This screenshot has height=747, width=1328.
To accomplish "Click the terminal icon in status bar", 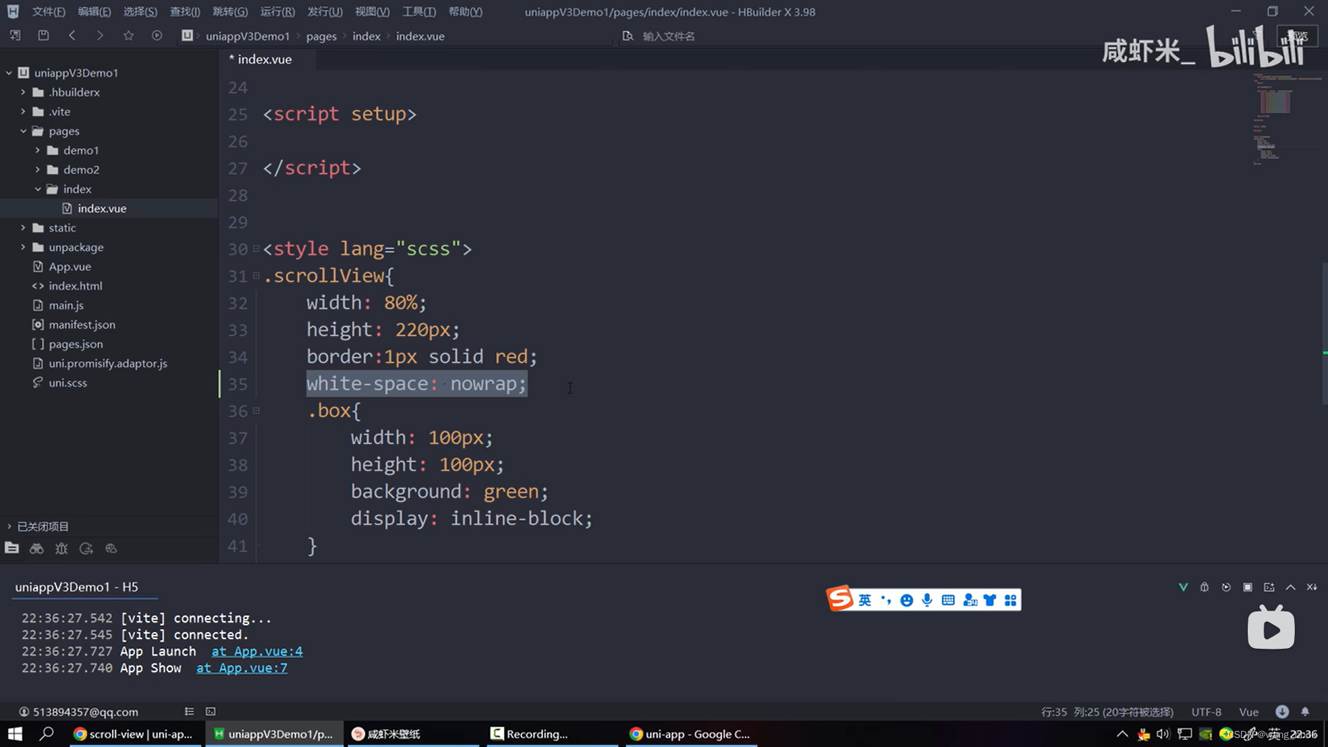I will (211, 711).
